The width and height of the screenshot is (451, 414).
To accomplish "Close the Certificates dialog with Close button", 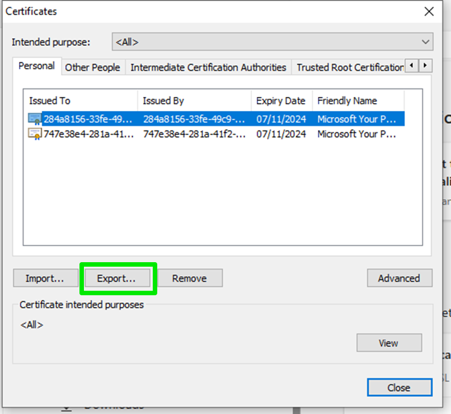I will (400, 388).
